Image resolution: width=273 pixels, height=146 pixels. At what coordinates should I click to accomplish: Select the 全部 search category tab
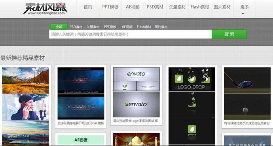click(x=59, y=27)
